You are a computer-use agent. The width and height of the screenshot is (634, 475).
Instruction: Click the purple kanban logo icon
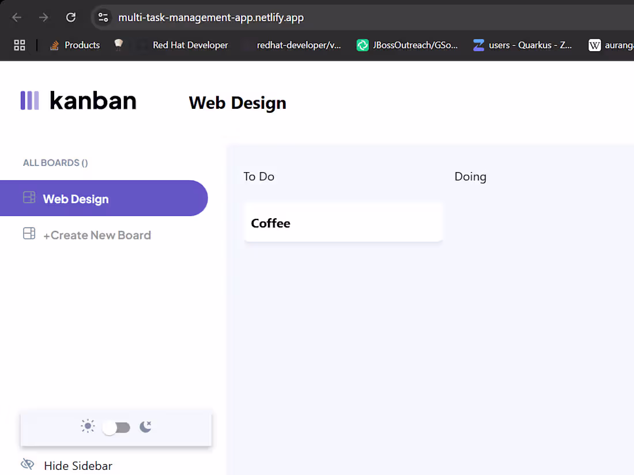(x=30, y=101)
